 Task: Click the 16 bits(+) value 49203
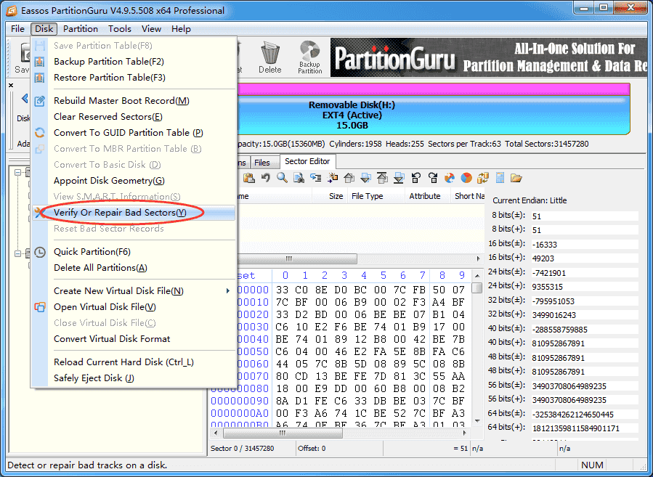[585, 258]
